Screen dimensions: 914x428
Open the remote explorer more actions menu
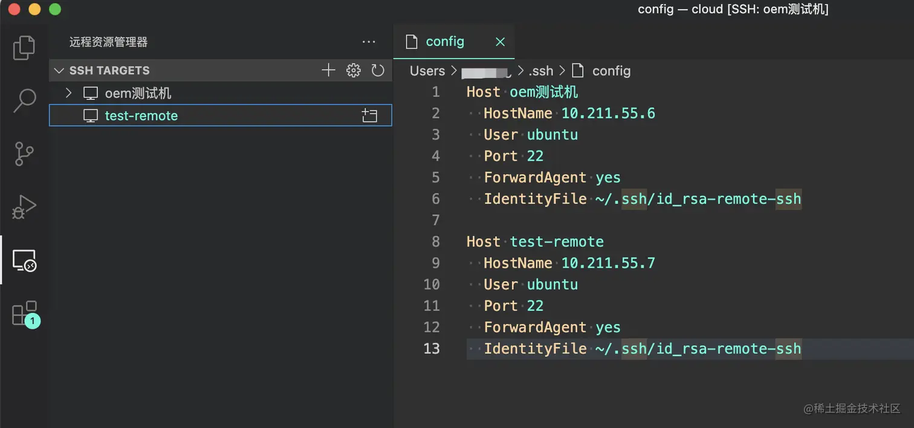[369, 42]
